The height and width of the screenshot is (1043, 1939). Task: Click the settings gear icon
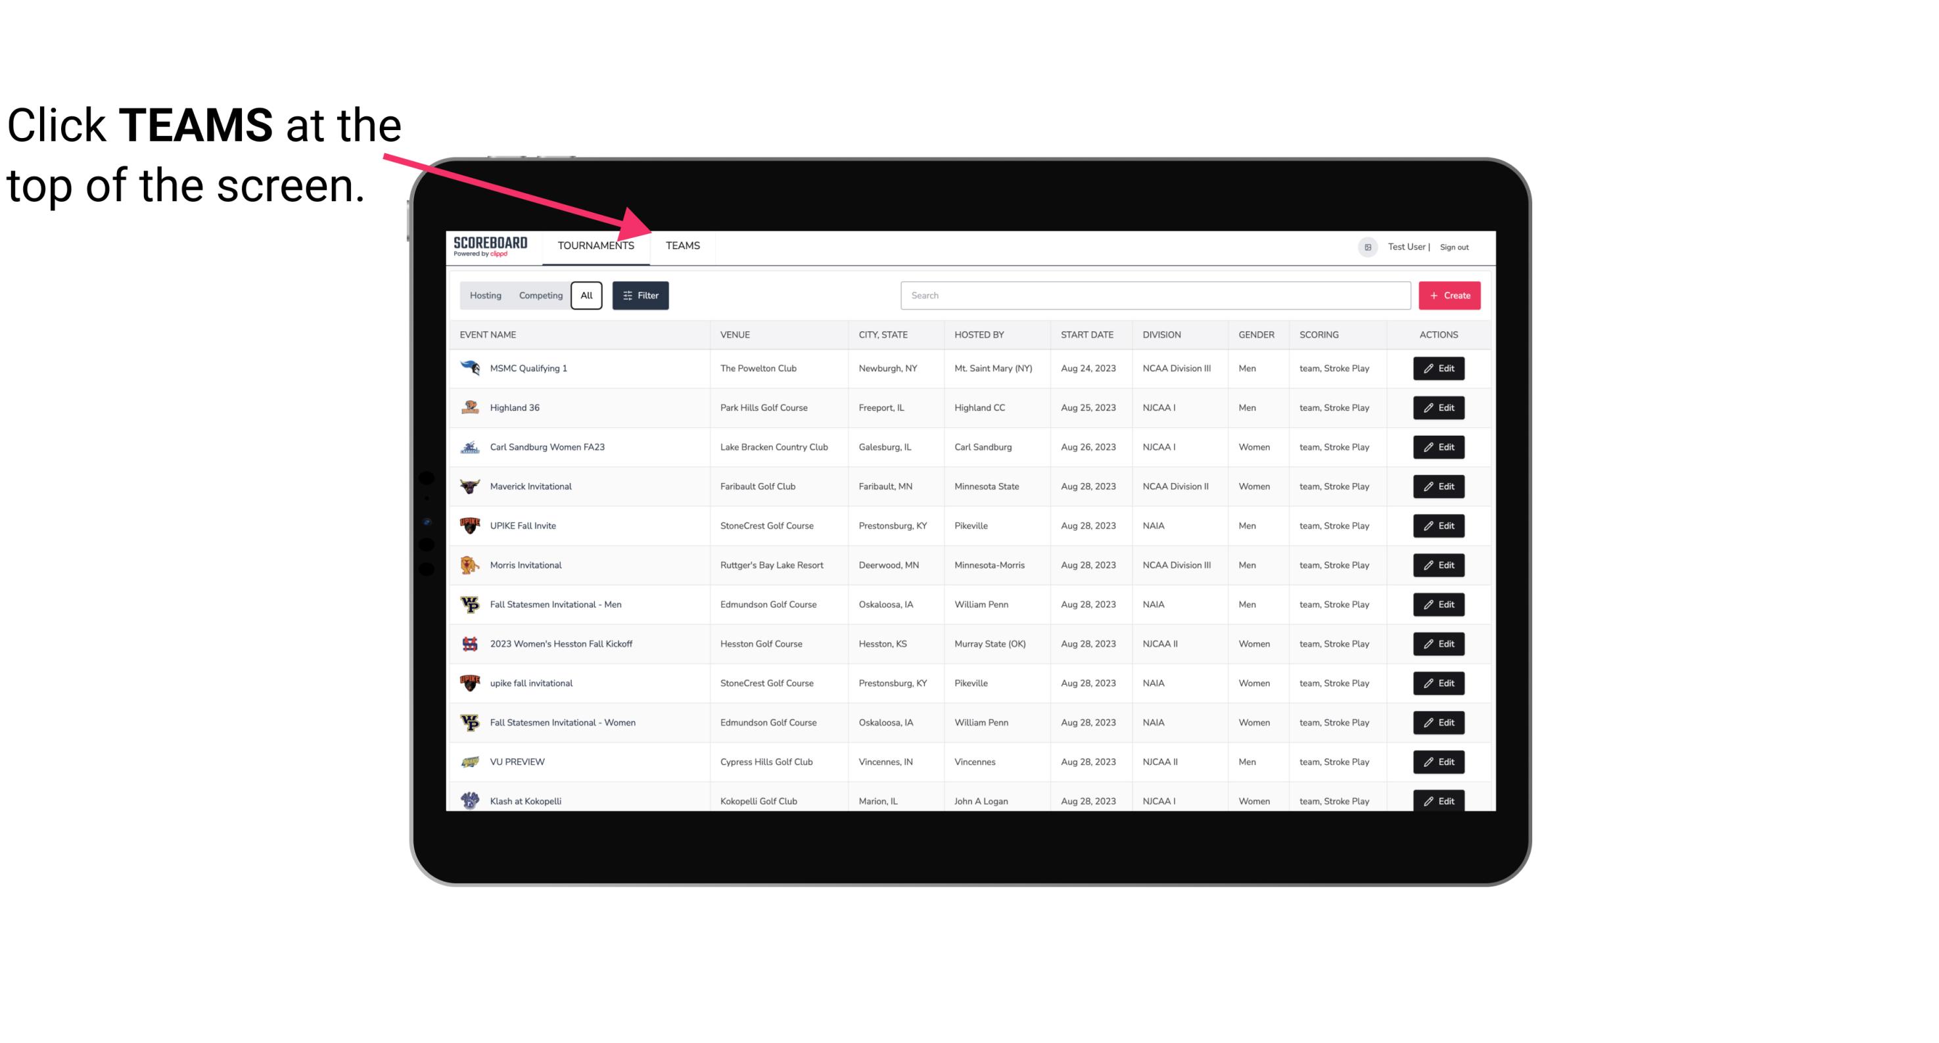(x=1367, y=245)
